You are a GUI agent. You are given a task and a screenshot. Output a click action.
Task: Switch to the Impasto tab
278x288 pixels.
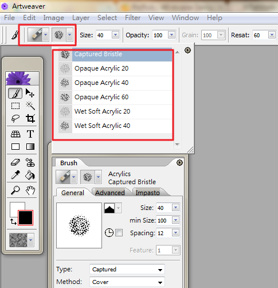point(147,193)
